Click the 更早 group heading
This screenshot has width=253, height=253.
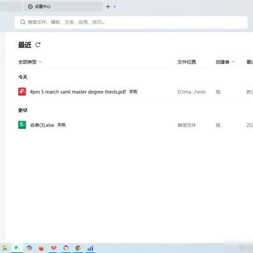click(23, 110)
